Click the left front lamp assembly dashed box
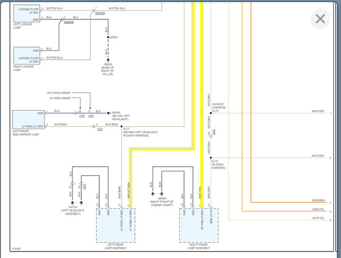 [116, 225]
